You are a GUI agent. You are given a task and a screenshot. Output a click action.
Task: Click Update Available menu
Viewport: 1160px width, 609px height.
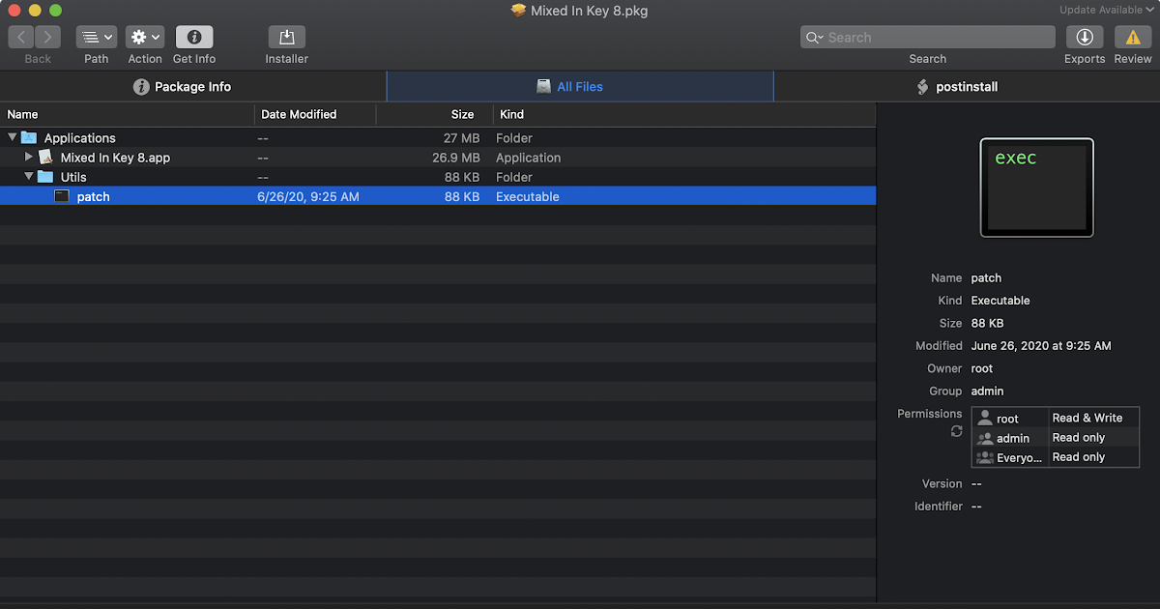[1106, 11]
